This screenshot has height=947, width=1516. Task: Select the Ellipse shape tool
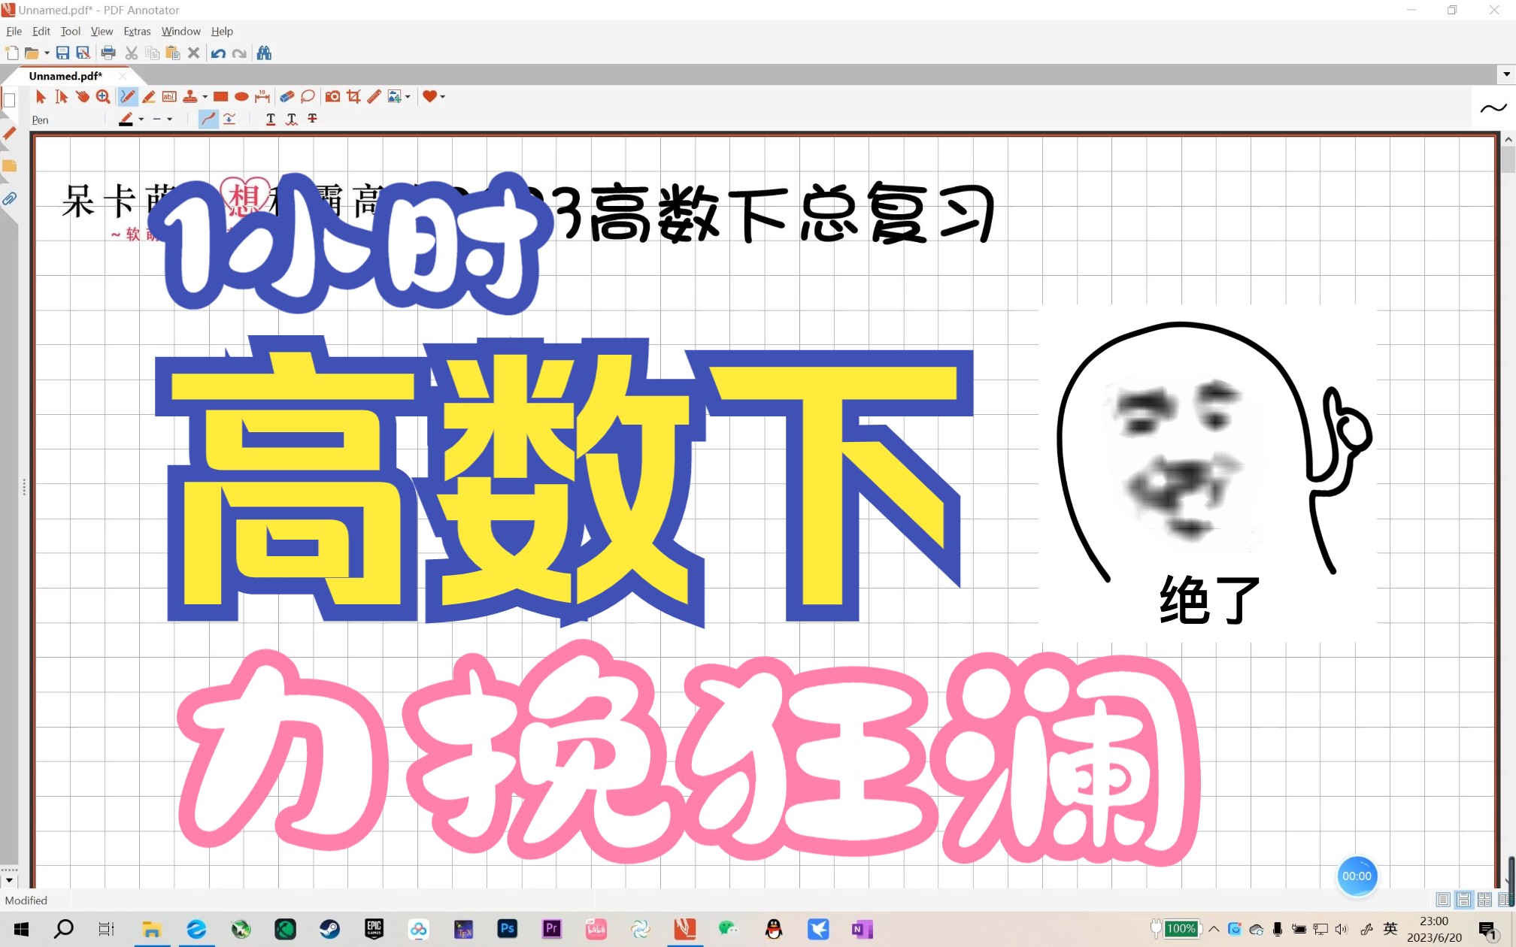pyautogui.click(x=241, y=96)
